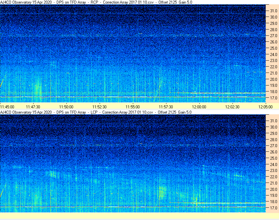Select the 28.0 frequency label on the RCP plot

(x=274, y=29)
